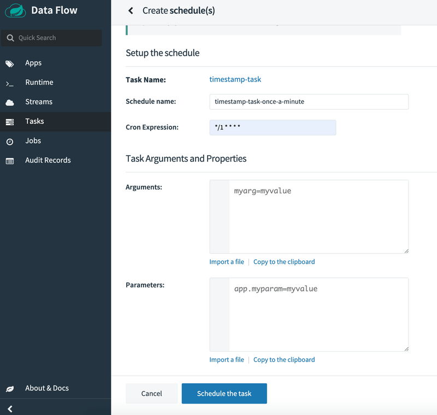Click the Parameters label
The image size is (437, 415).
pos(145,285)
